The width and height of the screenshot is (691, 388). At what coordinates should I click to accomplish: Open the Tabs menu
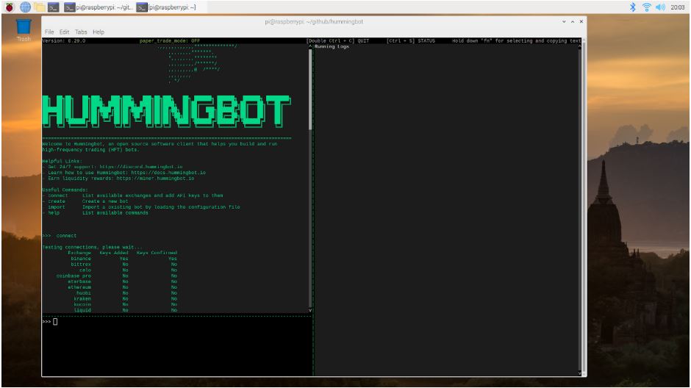(x=81, y=32)
